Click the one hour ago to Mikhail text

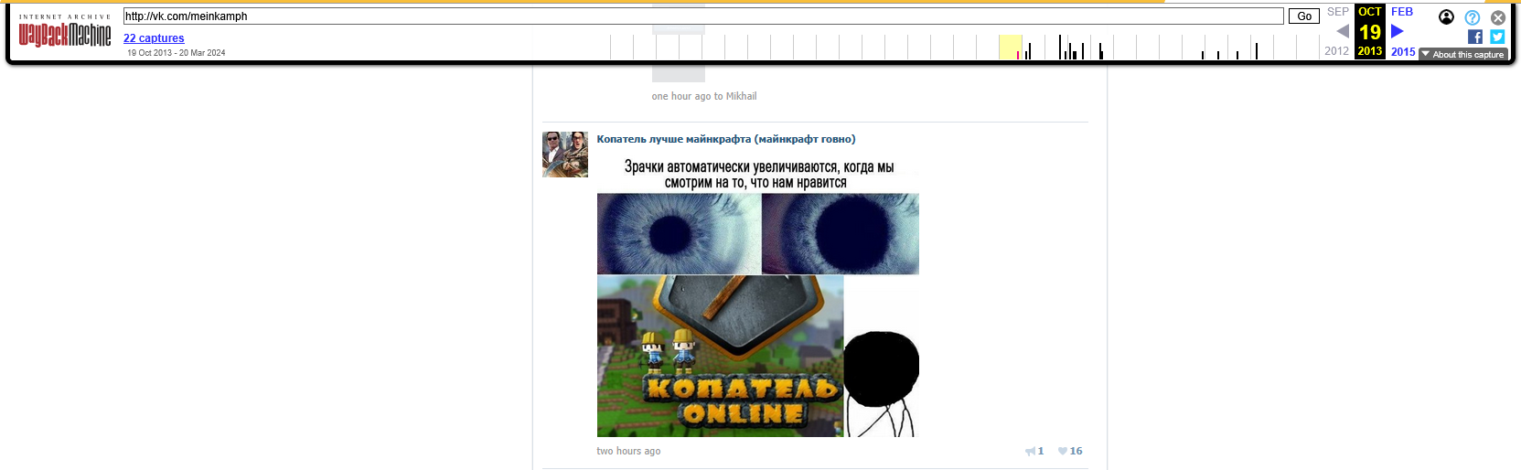(703, 96)
